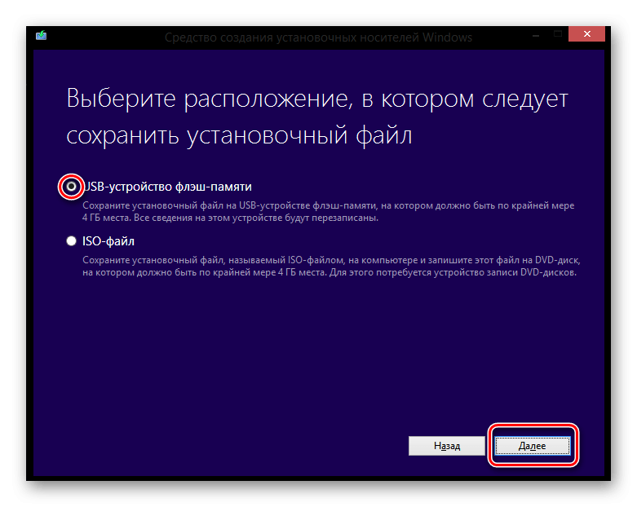Minimize the installer window
The height and width of the screenshot is (507, 637).
pyautogui.click(x=534, y=35)
